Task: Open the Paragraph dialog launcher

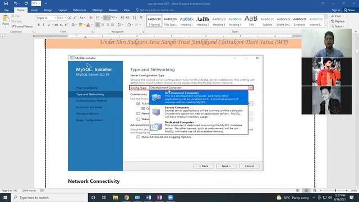Action: 143,31
